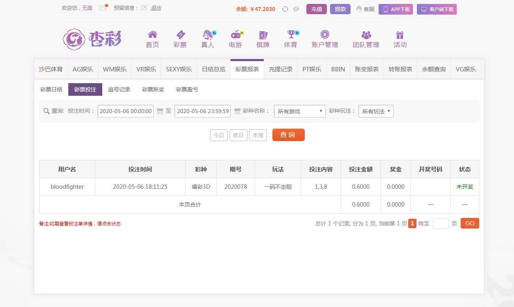Image resolution: width=514 pixels, height=307 pixels.
Task: Open the 首页 home icon
Action: pyautogui.click(x=152, y=35)
